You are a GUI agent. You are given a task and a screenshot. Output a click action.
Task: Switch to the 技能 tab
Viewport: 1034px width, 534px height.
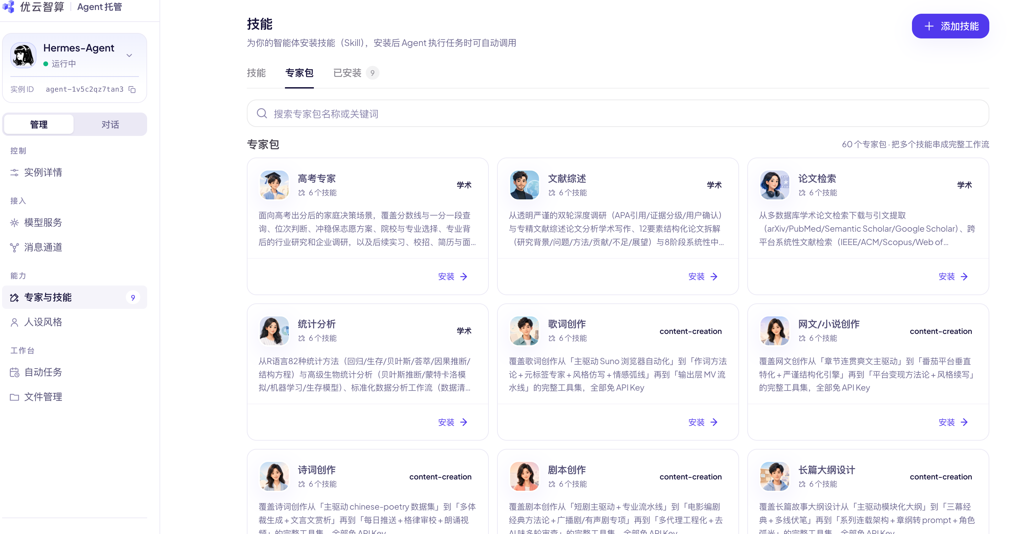(256, 73)
